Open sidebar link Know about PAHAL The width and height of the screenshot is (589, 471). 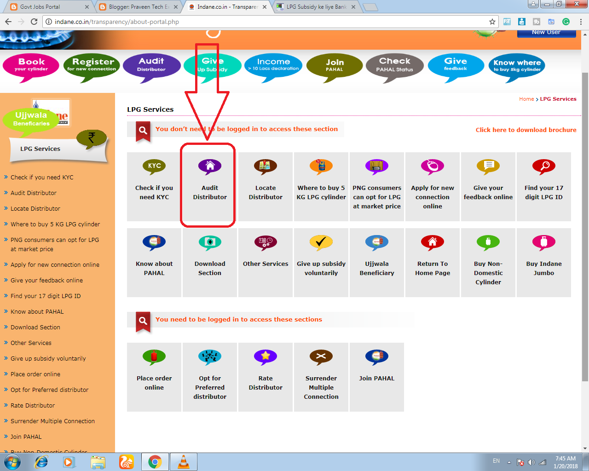click(37, 311)
